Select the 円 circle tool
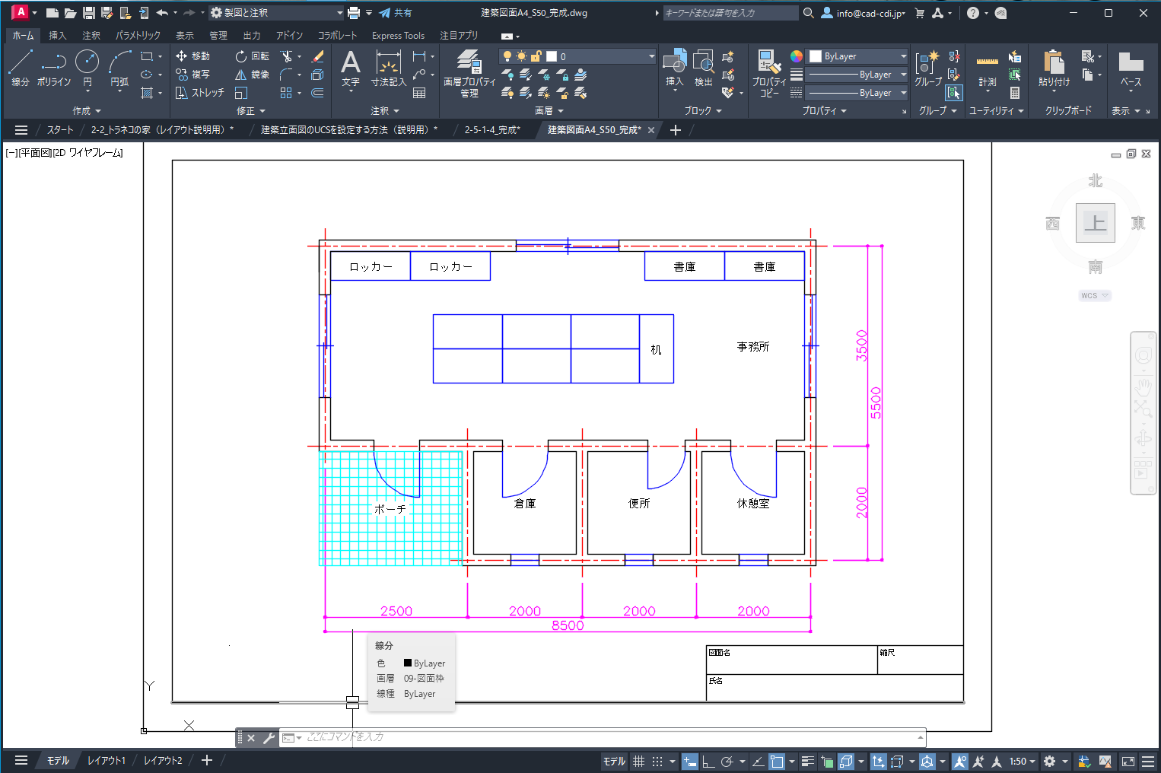Viewport: 1161px width, 773px height. pyautogui.click(x=87, y=68)
